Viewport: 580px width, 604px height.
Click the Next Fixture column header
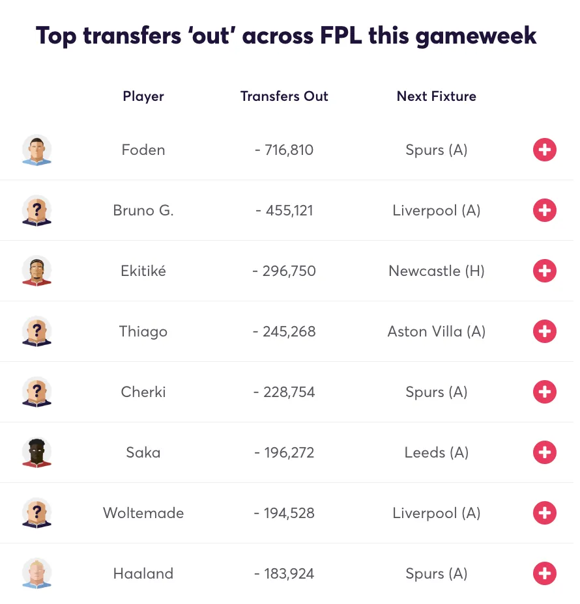(x=437, y=96)
